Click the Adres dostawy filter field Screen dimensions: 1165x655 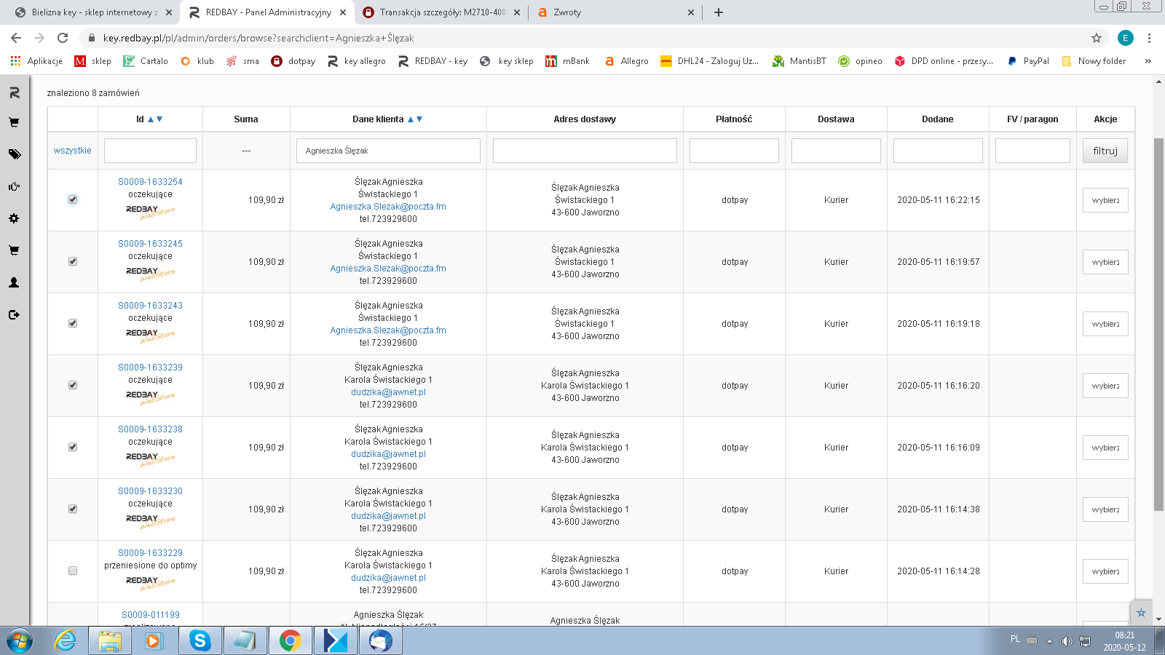click(585, 151)
